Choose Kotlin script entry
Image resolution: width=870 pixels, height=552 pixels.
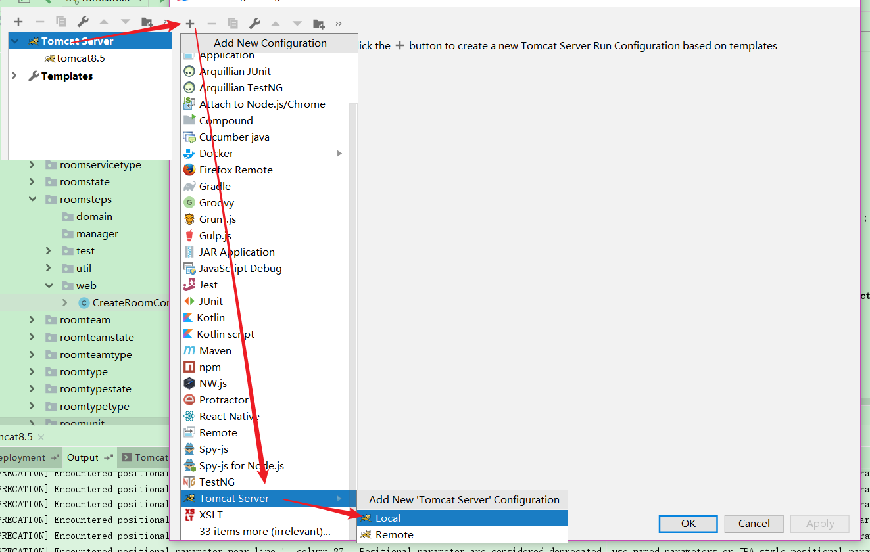pos(264,334)
